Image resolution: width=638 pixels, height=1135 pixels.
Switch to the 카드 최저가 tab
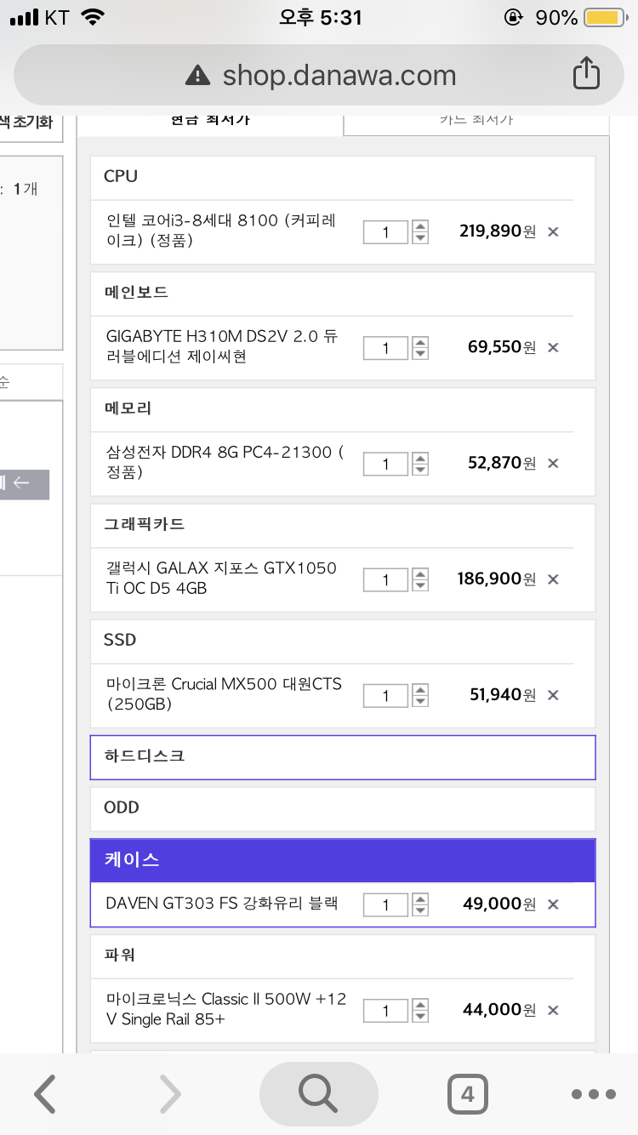[476, 120]
